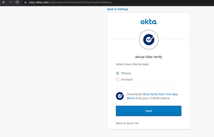Select the Android radio button
The width and height of the screenshot is (214, 137).
[x=118, y=80]
